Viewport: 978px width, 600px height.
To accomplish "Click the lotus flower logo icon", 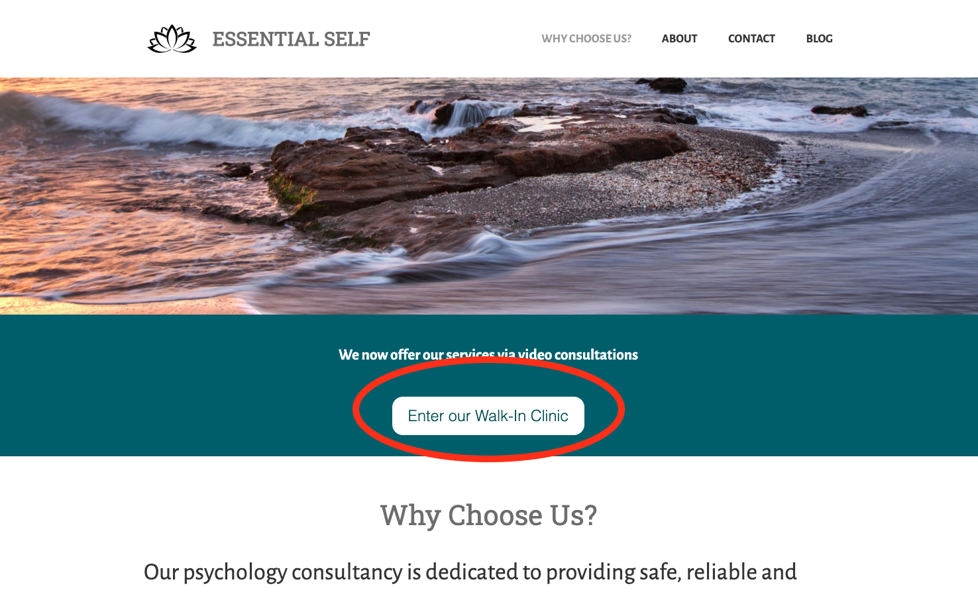I will click(172, 38).
